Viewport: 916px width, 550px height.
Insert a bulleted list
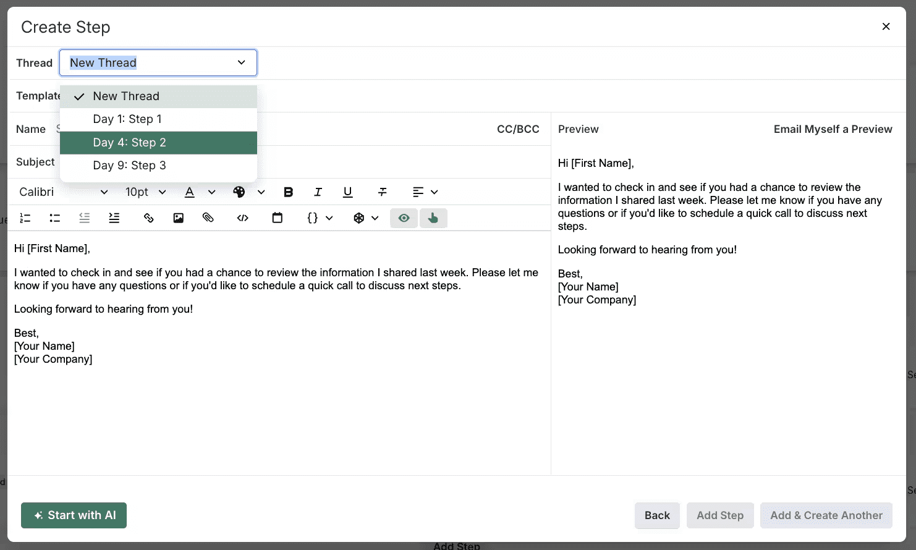tap(54, 218)
